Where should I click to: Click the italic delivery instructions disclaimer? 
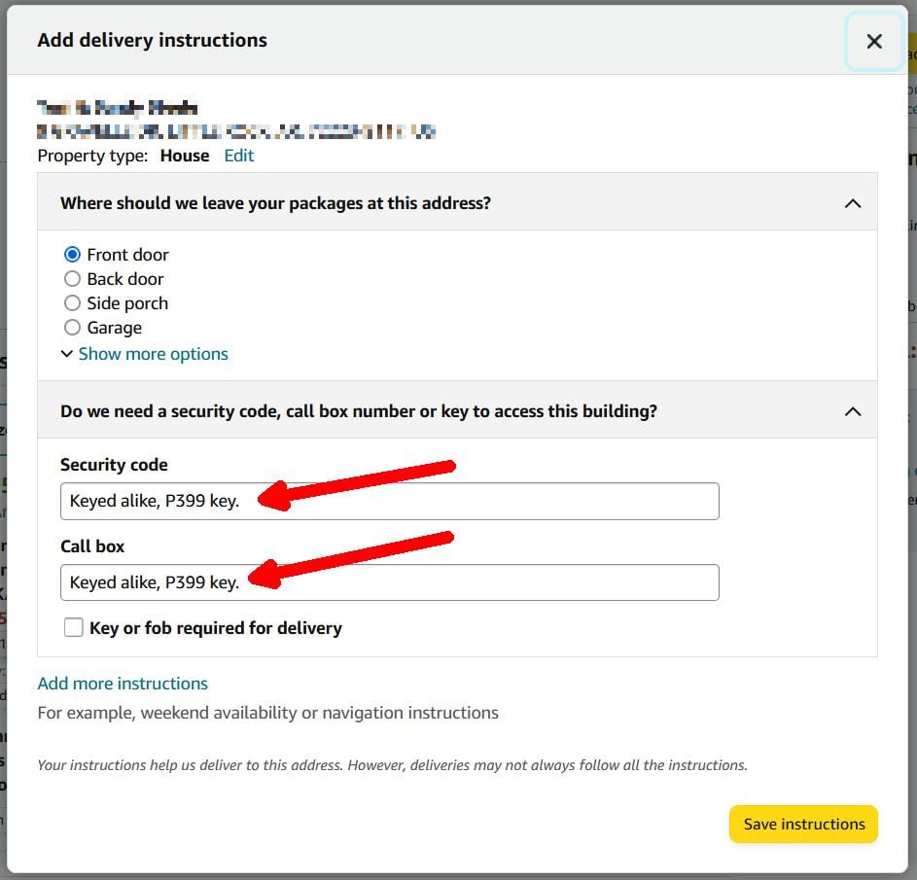click(x=393, y=765)
